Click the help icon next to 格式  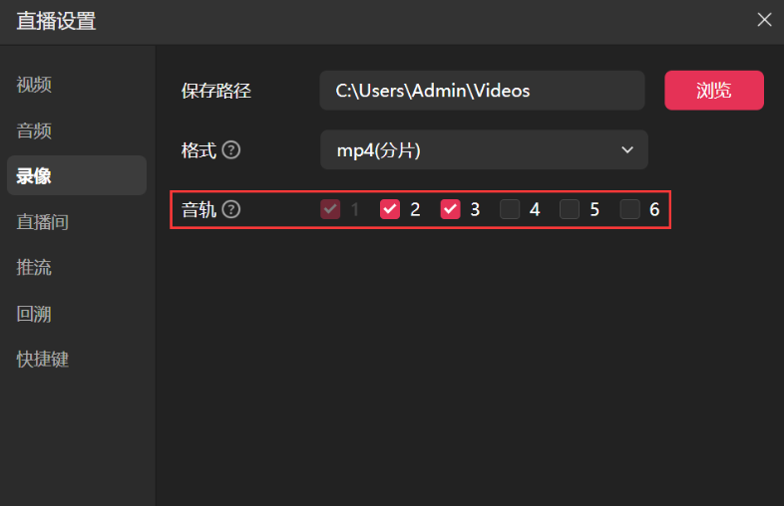231,150
